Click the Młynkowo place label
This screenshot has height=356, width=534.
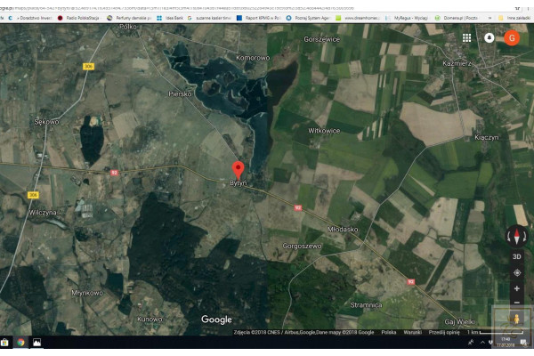tap(87, 293)
